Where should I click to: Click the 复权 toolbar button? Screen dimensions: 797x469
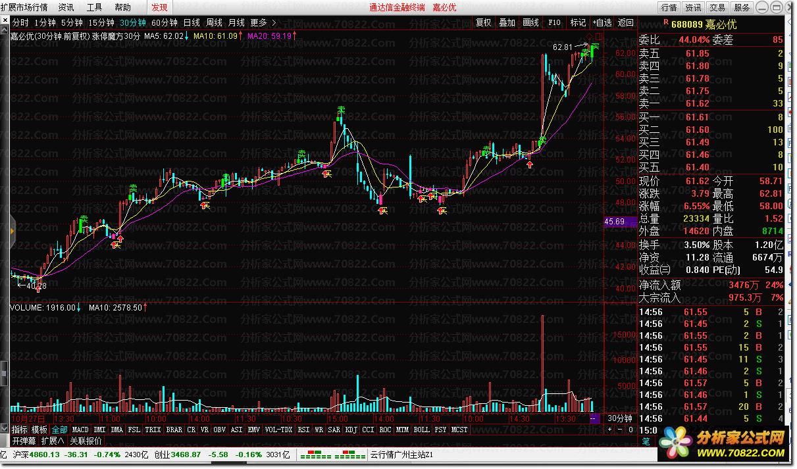click(484, 22)
